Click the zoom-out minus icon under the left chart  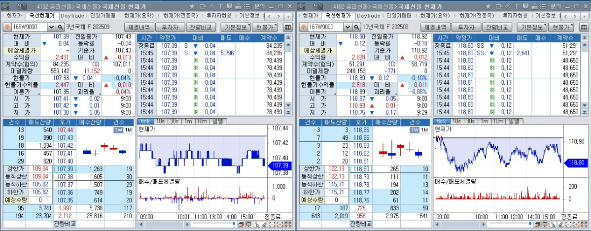[x=272, y=225]
